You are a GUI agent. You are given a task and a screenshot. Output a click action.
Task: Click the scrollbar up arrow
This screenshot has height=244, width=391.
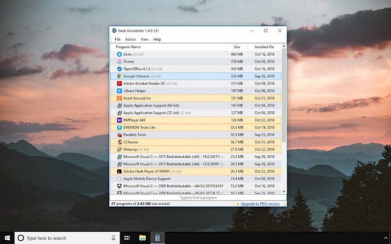(x=284, y=47)
